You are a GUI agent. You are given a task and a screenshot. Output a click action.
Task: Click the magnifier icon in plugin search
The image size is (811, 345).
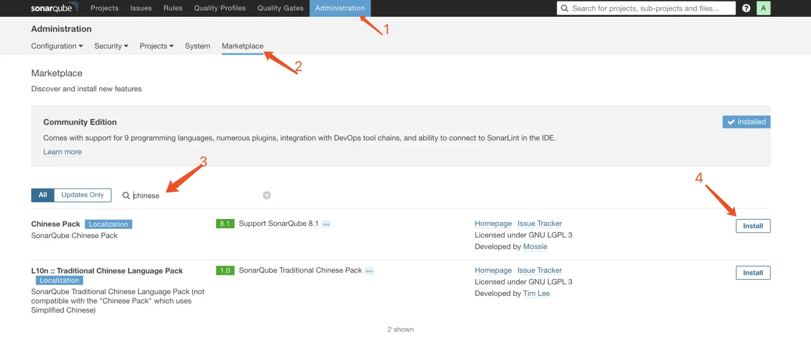pyautogui.click(x=126, y=195)
